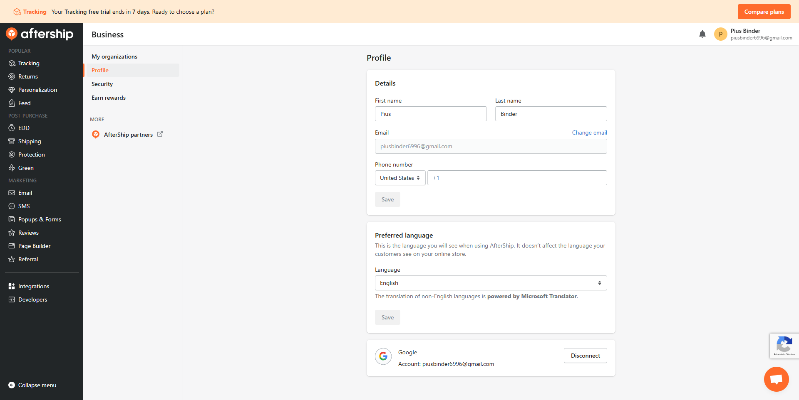Click the AfterShip logo
The width and height of the screenshot is (799, 400).
(40, 34)
